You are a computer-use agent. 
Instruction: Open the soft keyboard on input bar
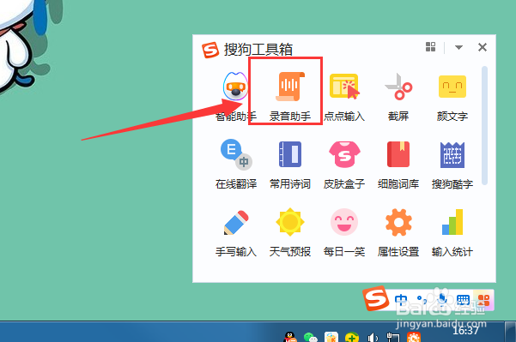click(x=463, y=300)
